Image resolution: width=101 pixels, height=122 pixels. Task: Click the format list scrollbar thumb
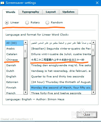pyautogui.click(x=93, y=50)
